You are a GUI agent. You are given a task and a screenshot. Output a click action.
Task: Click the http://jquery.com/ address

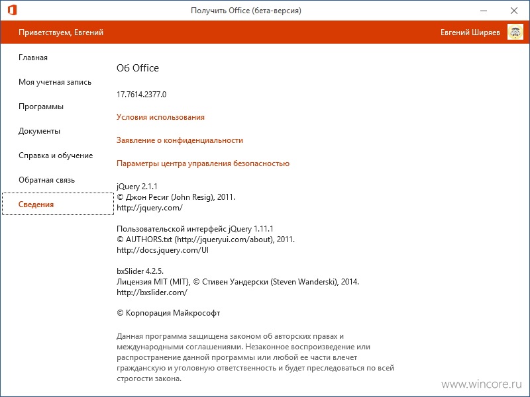[150, 208]
